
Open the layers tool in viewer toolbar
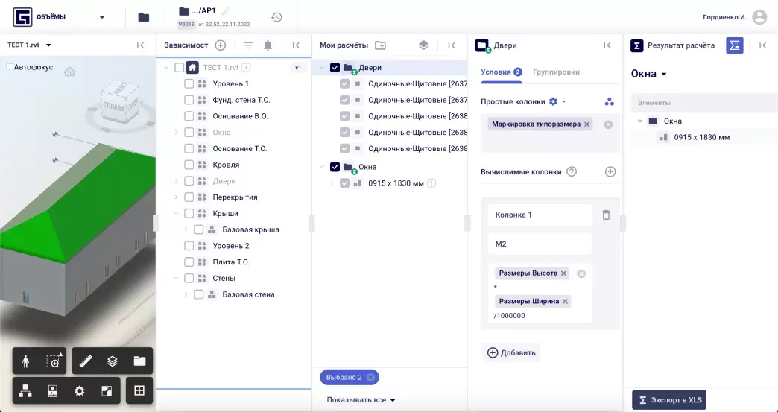click(x=113, y=361)
